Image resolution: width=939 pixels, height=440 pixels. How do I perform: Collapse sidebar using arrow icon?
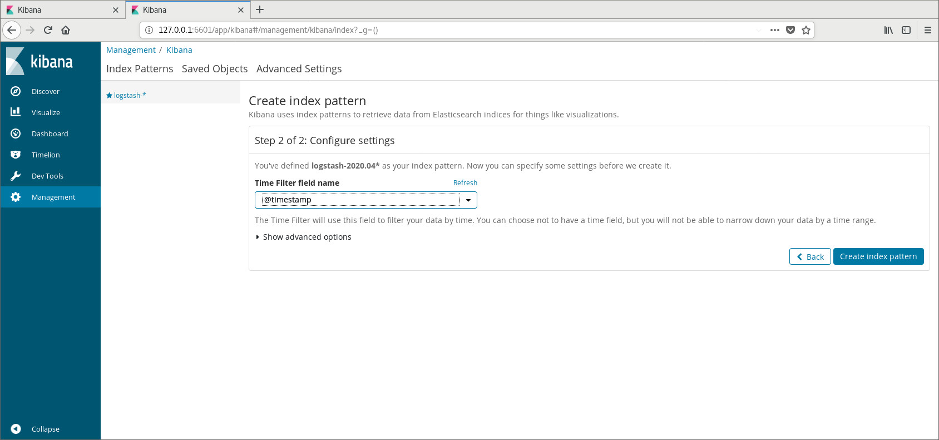(x=16, y=429)
